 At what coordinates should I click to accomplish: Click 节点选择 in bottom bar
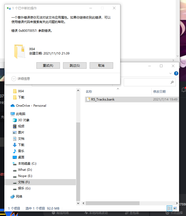point(174,213)
